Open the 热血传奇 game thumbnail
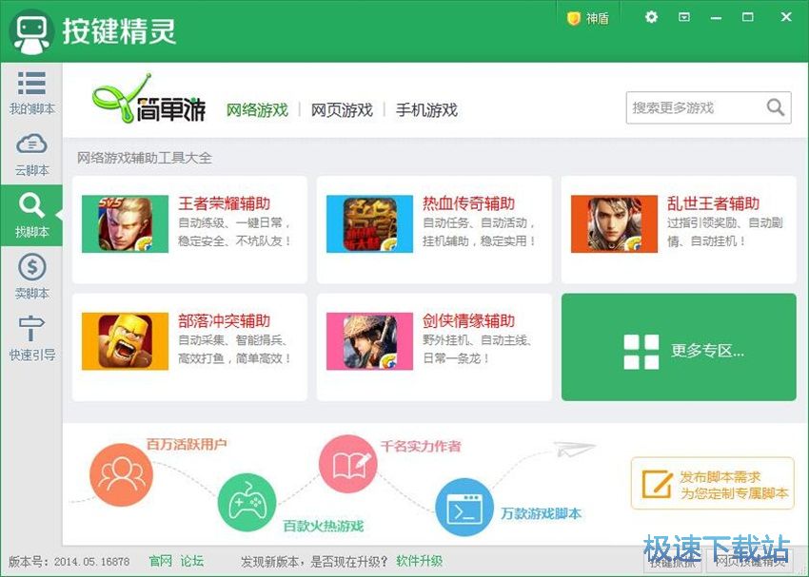The width and height of the screenshot is (809, 577). point(369,223)
